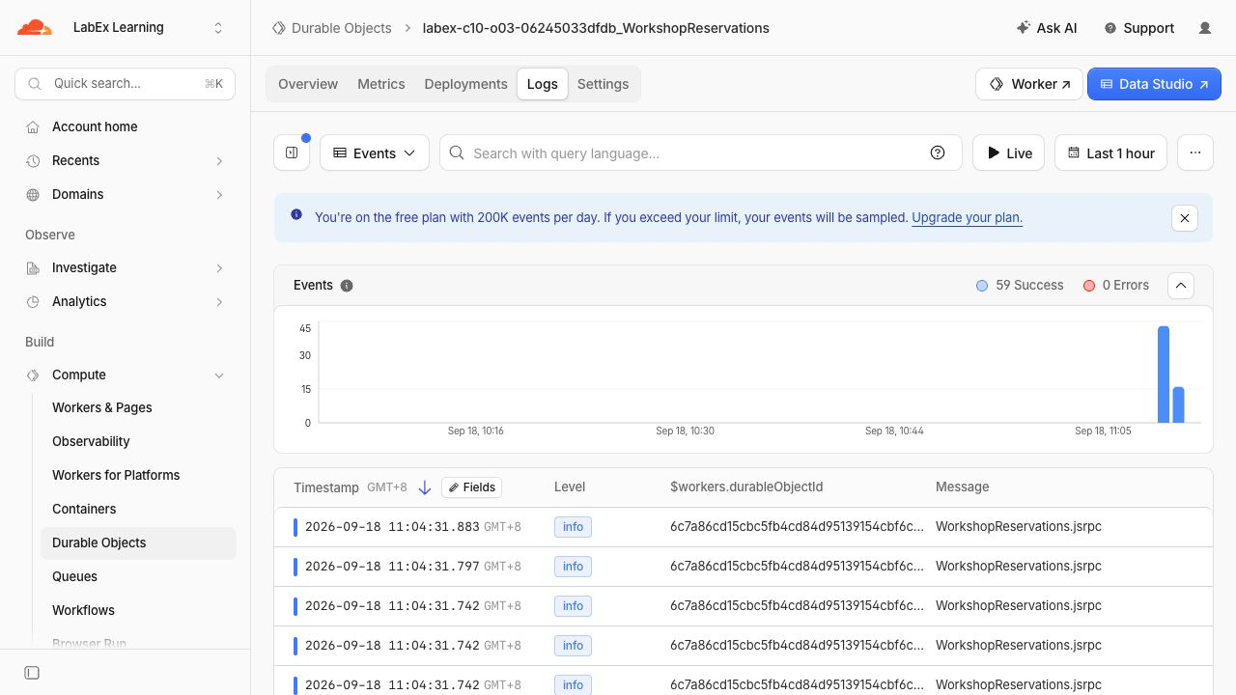Toggle the 59 Success series legend
The width and height of the screenshot is (1236, 695).
point(1020,286)
